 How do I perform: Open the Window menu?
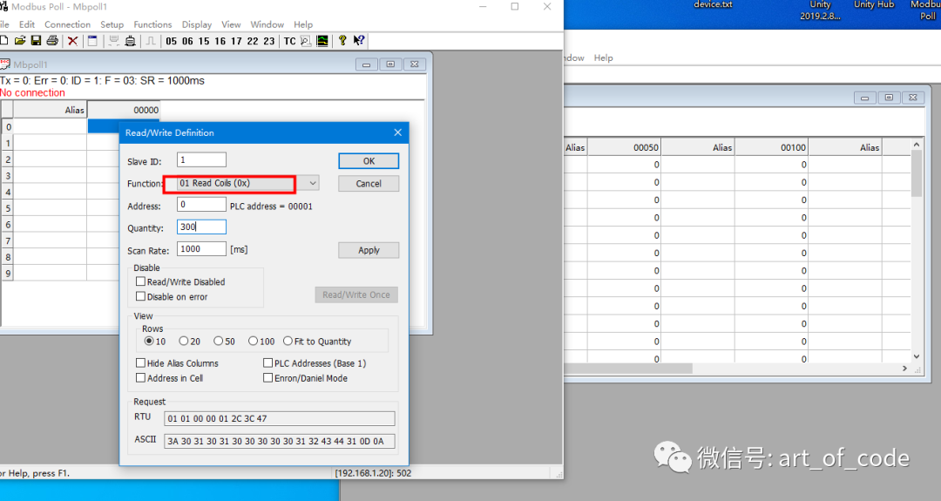(267, 24)
